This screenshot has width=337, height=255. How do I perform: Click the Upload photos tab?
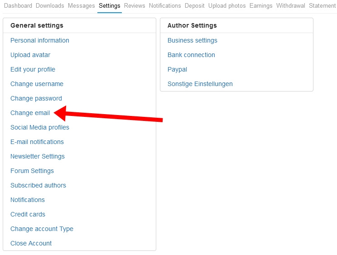pyautogui.click(x=227, y=5)
